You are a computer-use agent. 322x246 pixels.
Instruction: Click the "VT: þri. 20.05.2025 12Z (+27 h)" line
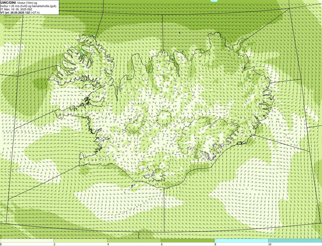(x=20, y=12)
